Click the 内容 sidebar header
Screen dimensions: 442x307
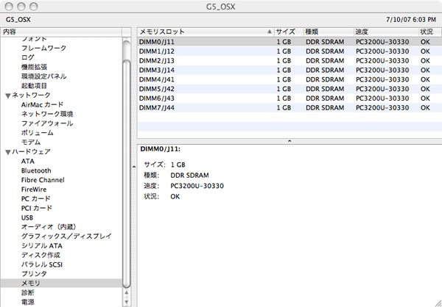tap(61, 32)
